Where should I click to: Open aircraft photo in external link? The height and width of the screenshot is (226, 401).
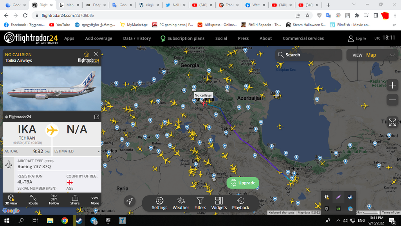click(97, 117)
